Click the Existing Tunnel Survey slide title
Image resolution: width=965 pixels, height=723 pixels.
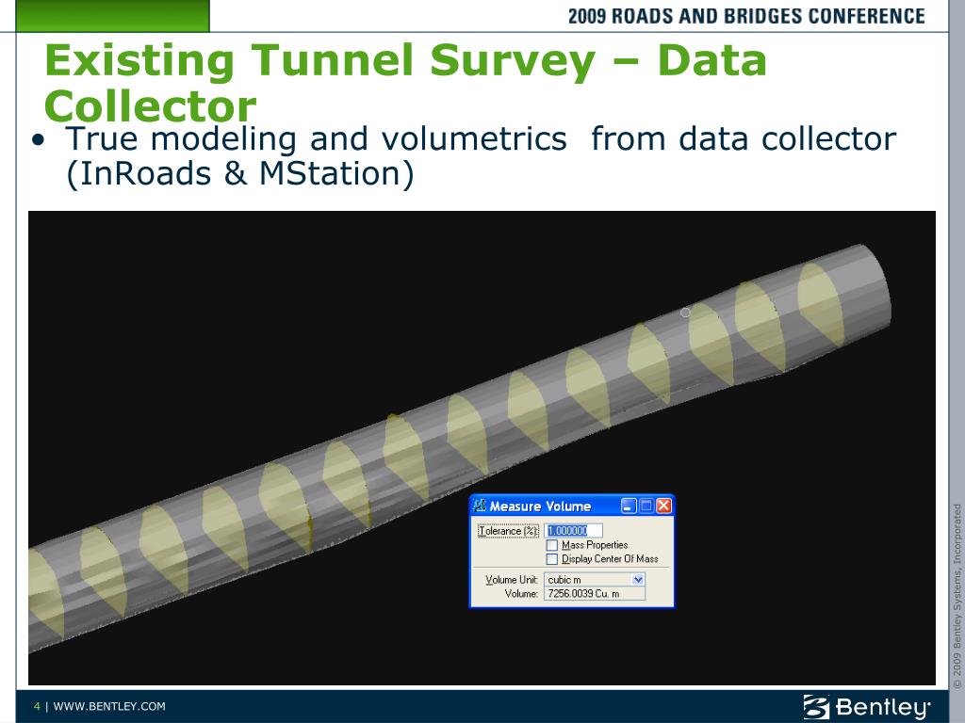[405, 84]
